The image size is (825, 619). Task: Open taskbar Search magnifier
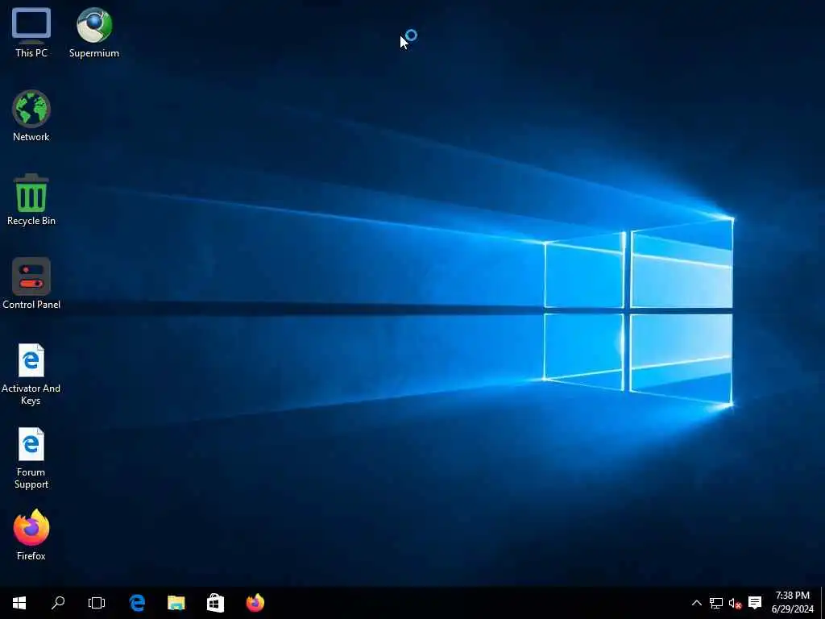58,603
